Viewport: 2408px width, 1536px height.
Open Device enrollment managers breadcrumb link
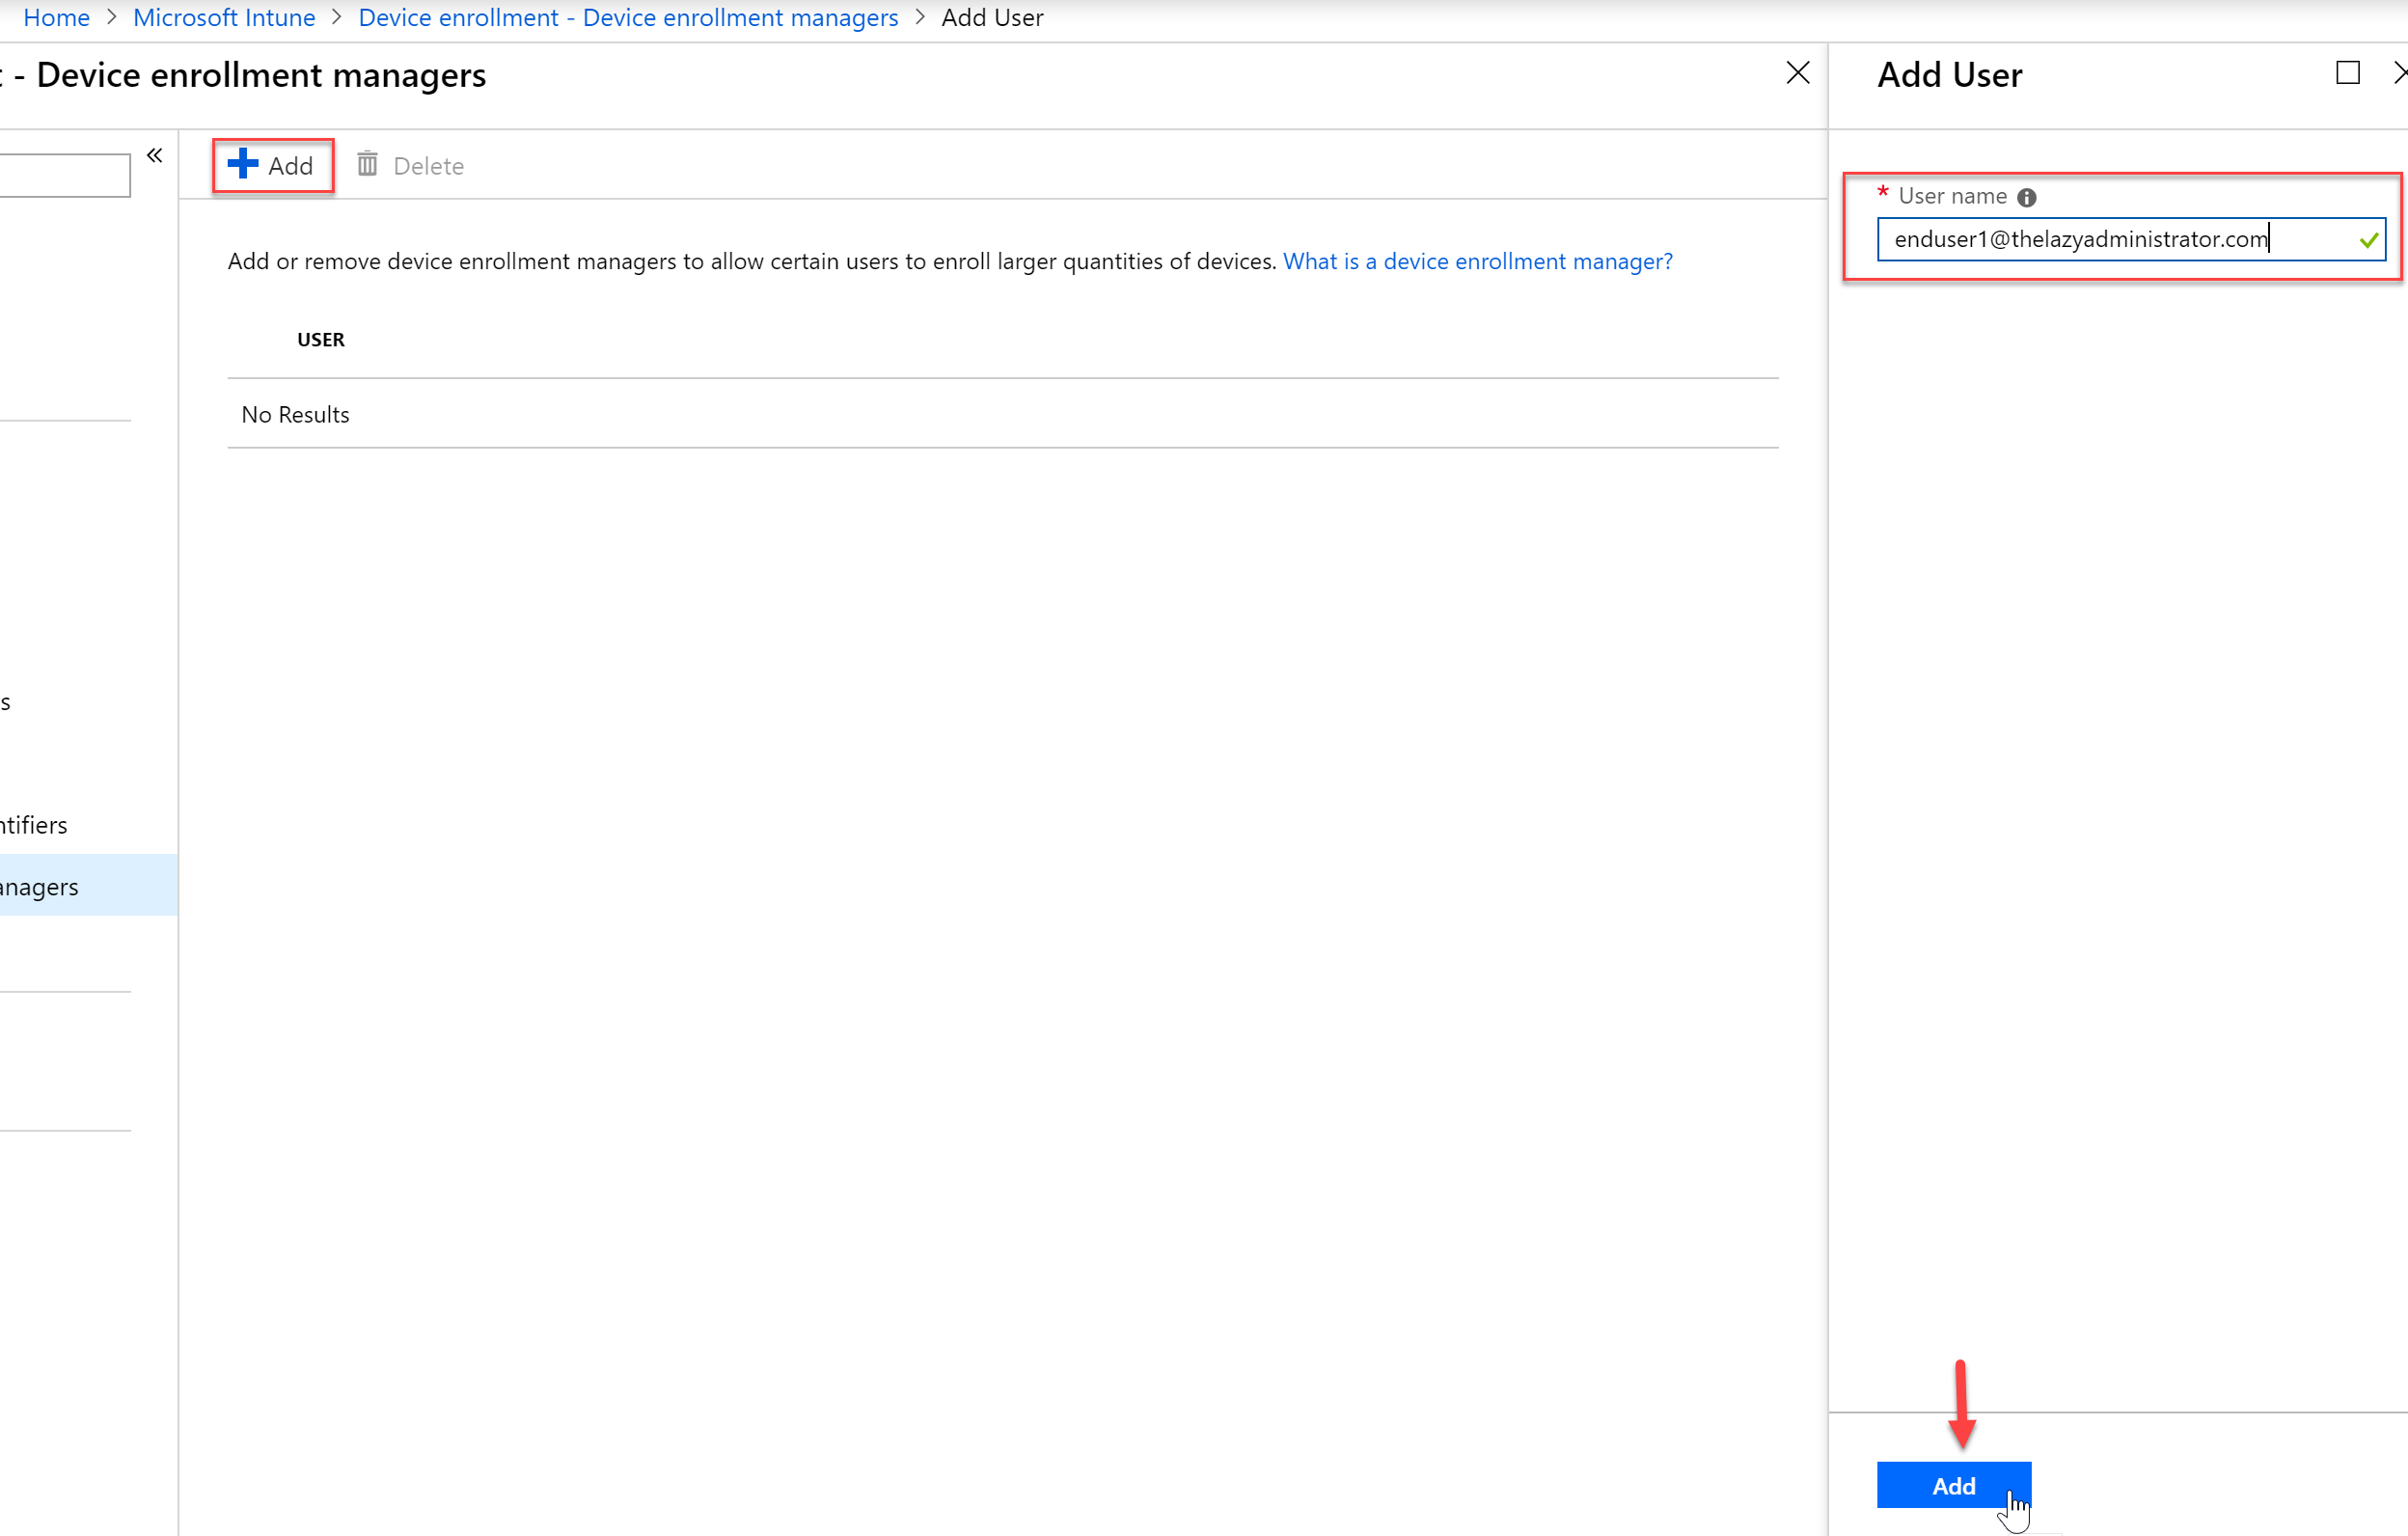[x=628, y=17]
